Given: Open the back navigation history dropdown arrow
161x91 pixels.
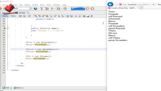Looking at the screenshot, I should pyautogui.click(x=27, y=16).
